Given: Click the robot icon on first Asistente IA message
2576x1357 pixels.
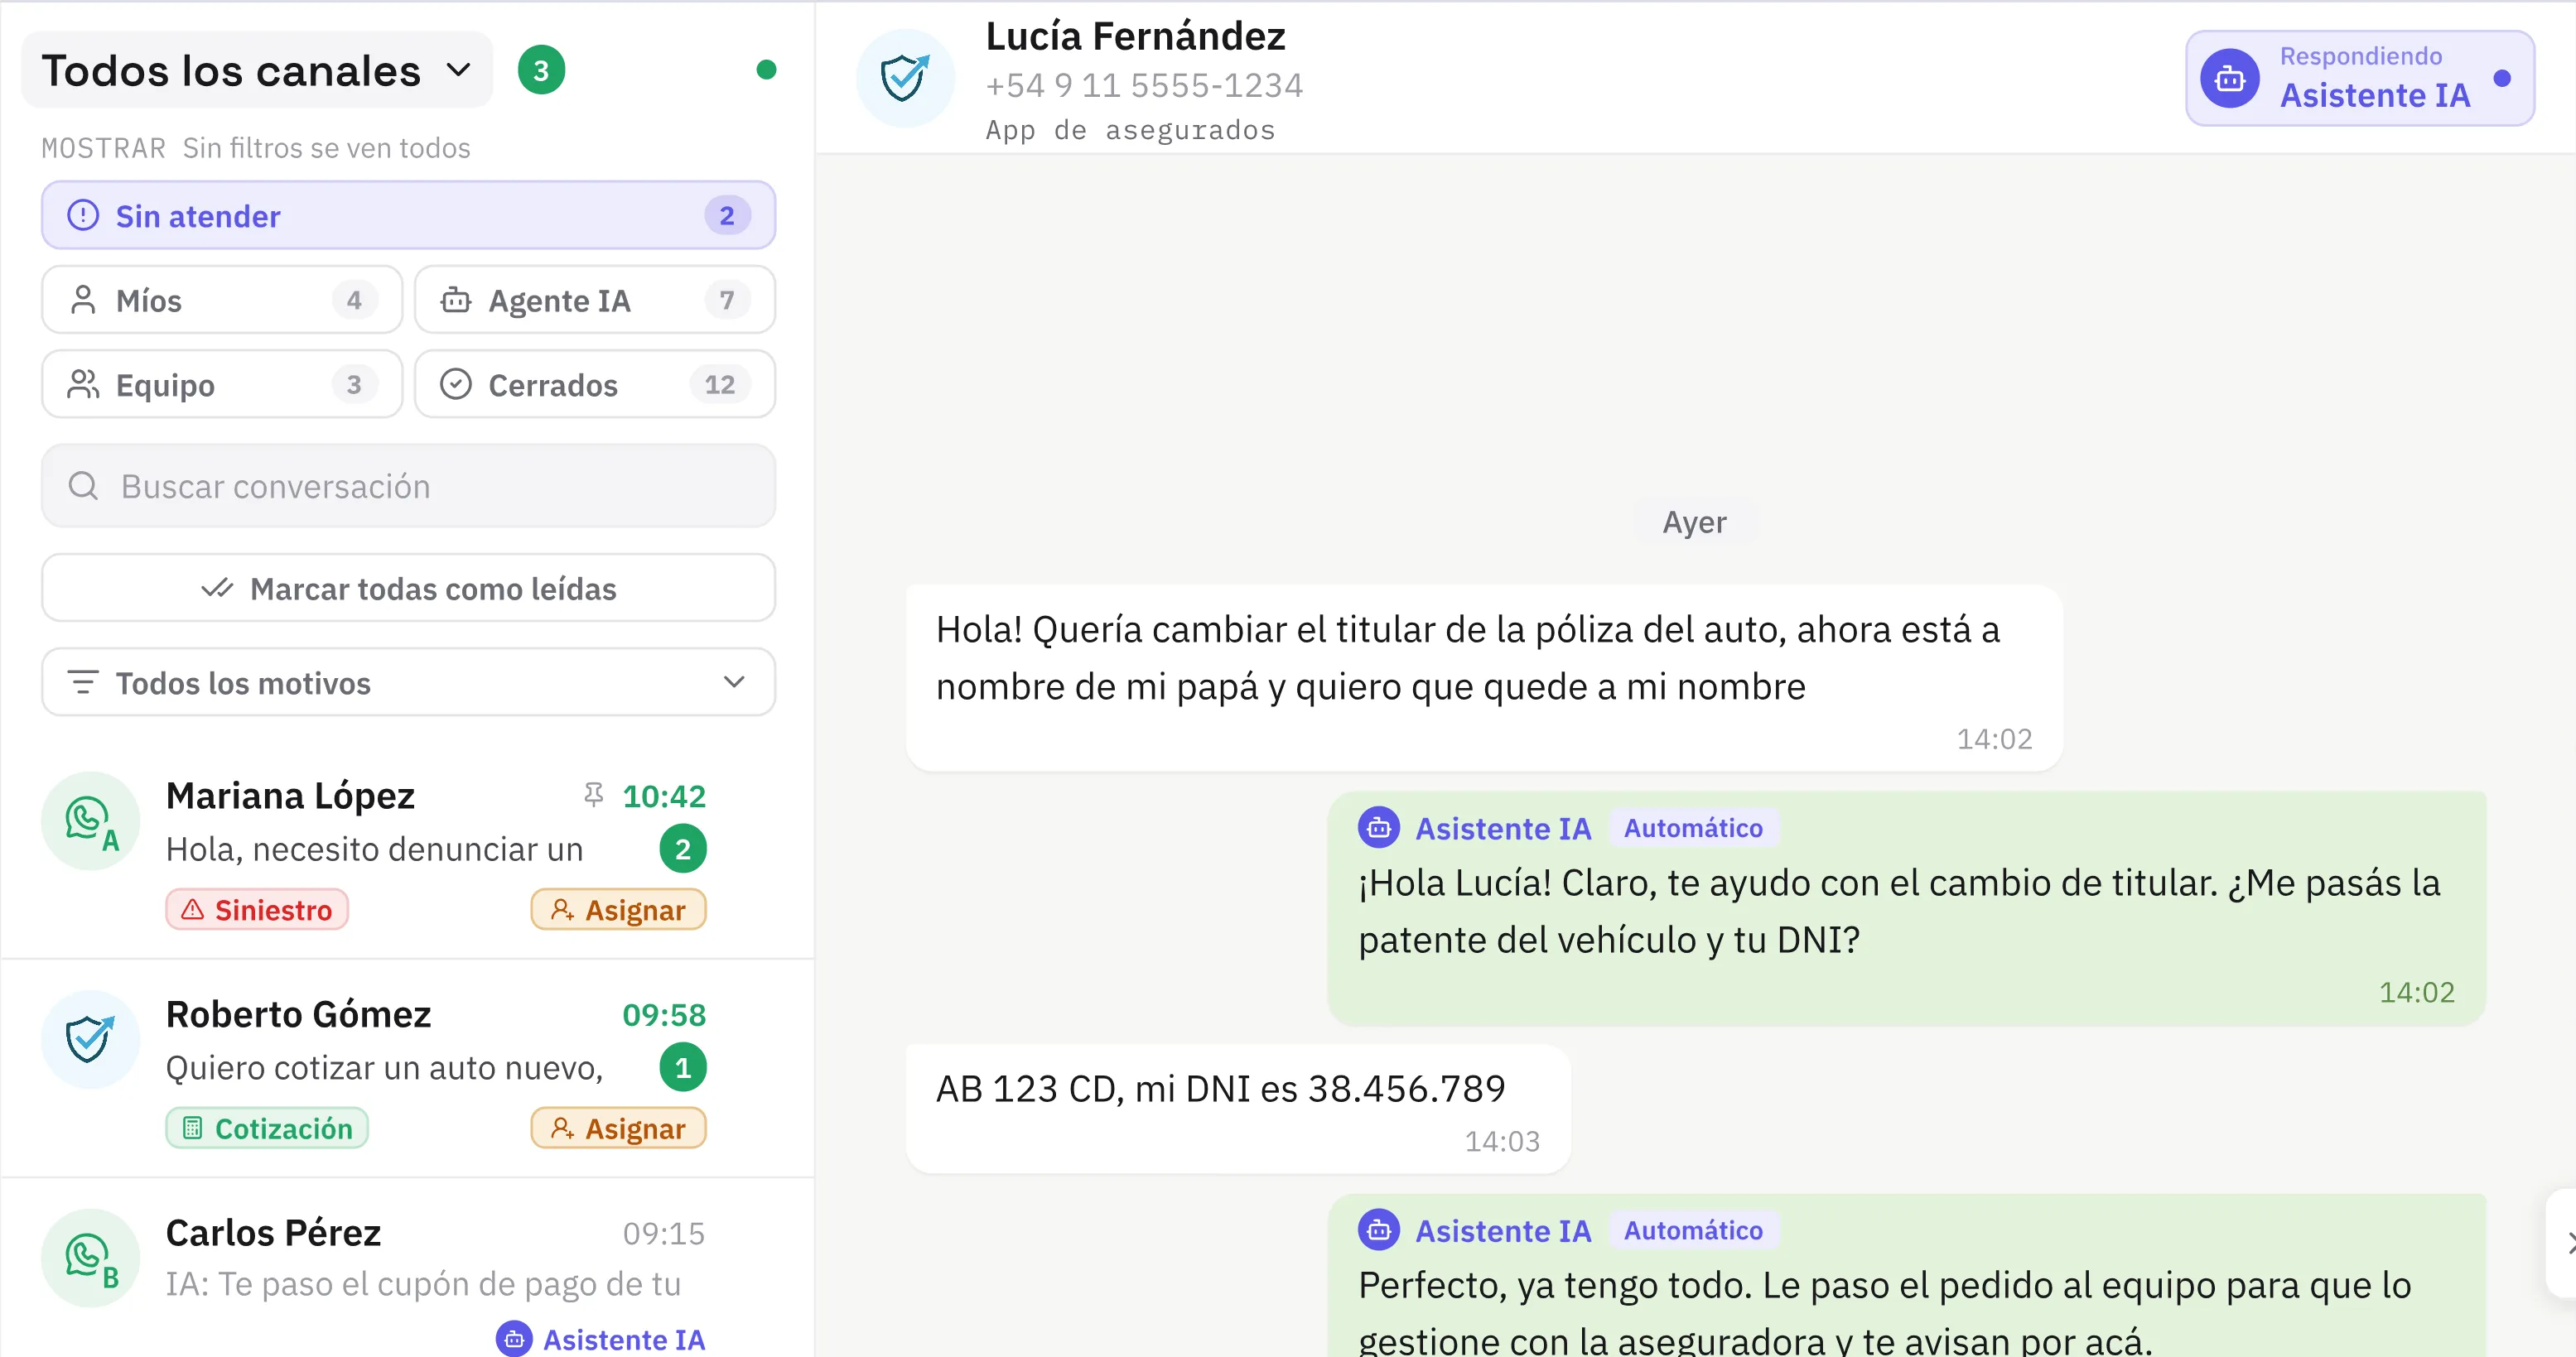Looking at the screenshot, I should coord(1378,827).
